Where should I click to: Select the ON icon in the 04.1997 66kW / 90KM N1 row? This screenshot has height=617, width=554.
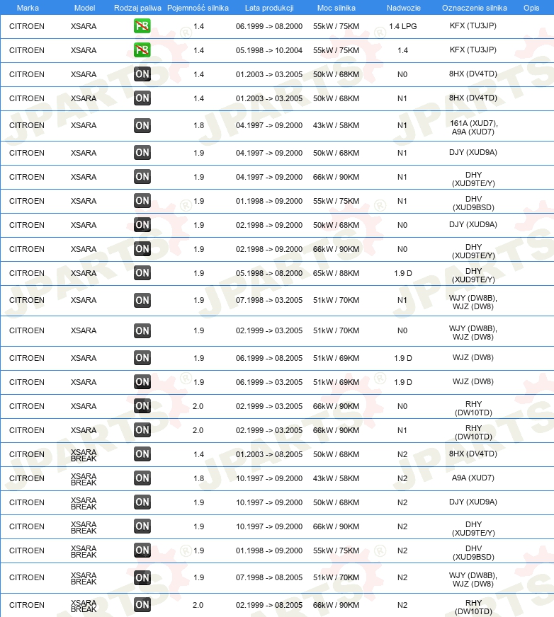(x=142, y=177)
